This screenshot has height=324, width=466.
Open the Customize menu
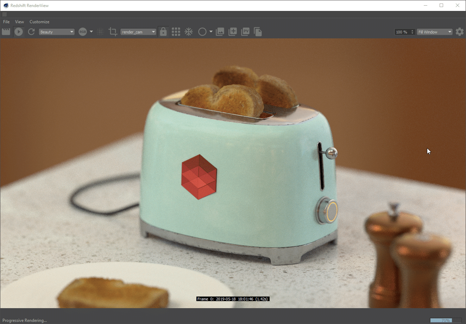pos(39,21)
